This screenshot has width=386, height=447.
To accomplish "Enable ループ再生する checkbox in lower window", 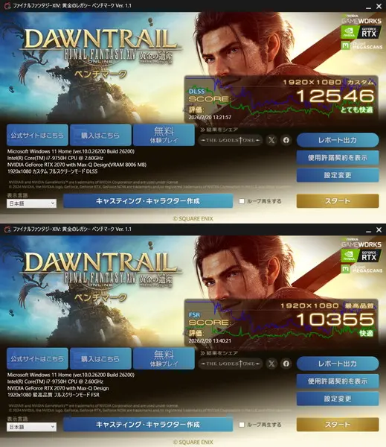I will (x=242, y=425).
